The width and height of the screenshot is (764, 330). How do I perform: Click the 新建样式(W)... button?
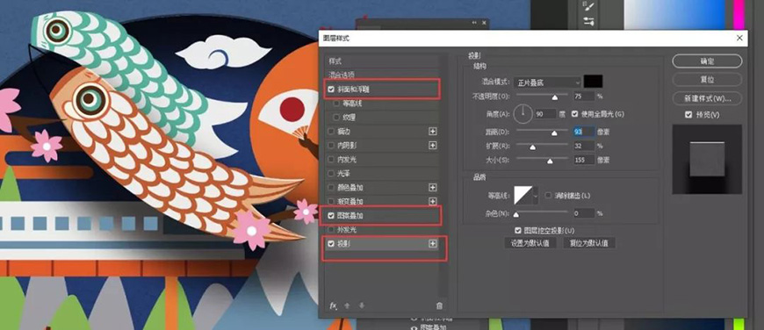pos(707,98)
